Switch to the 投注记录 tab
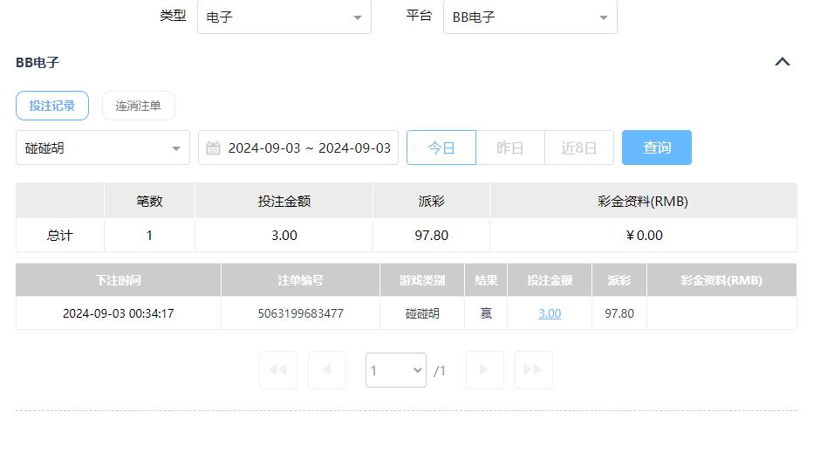Viewport: 834px width, 453px height. (x=52, y=106)
